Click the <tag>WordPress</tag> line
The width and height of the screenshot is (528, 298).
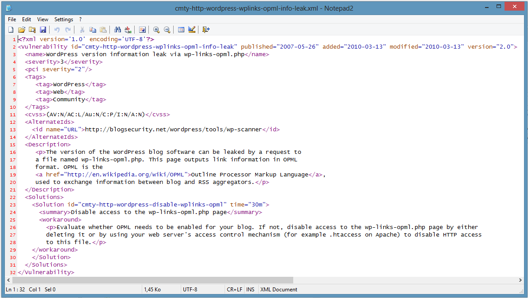click(71, 84)
